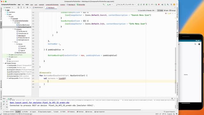
Task: Open the Android project view dropdown
Action: click(x=8, y=8)
